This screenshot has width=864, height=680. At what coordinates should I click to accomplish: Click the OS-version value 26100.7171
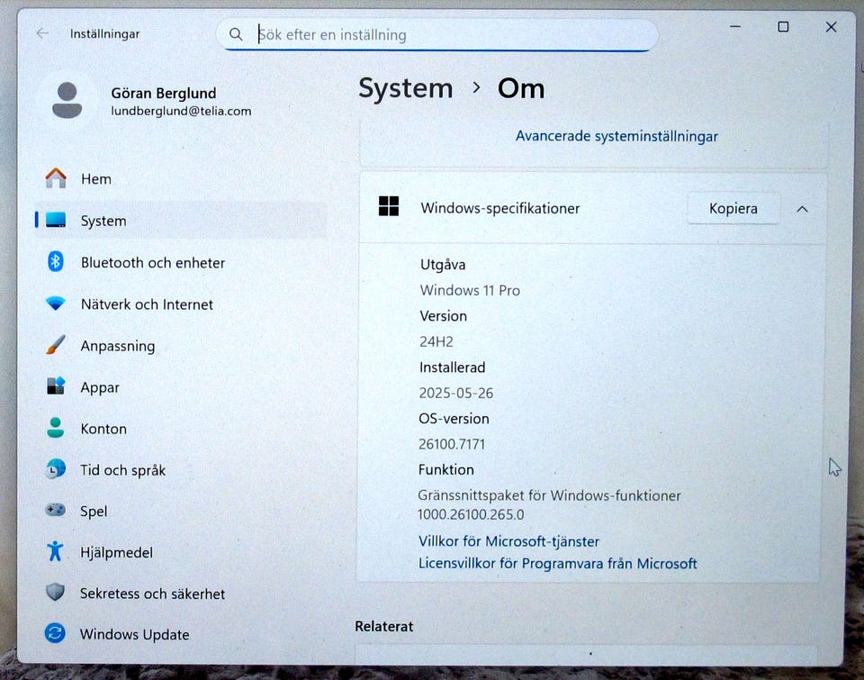pos(452,444)
